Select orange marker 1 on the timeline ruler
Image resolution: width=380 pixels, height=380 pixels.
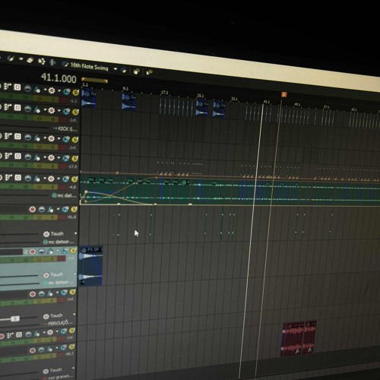pyautogui.click(x=284, y=94)
